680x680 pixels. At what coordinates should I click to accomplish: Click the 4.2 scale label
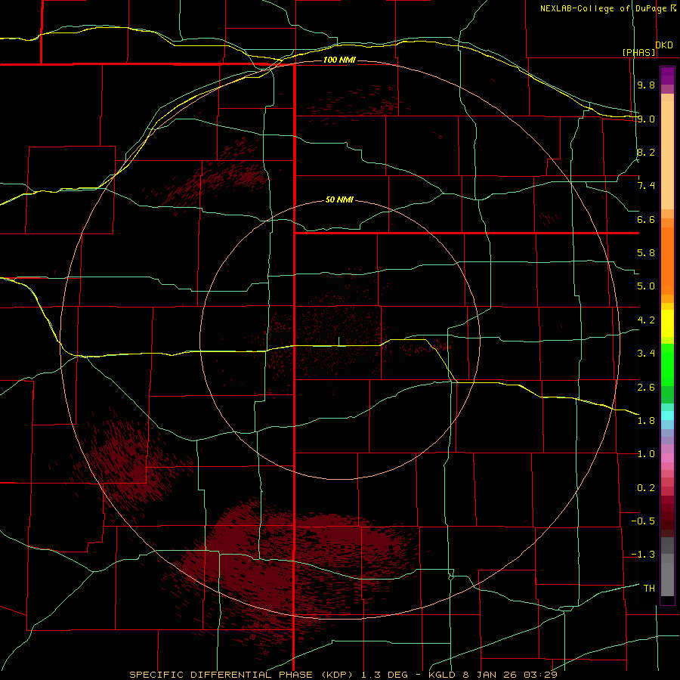tap(646, 320)
